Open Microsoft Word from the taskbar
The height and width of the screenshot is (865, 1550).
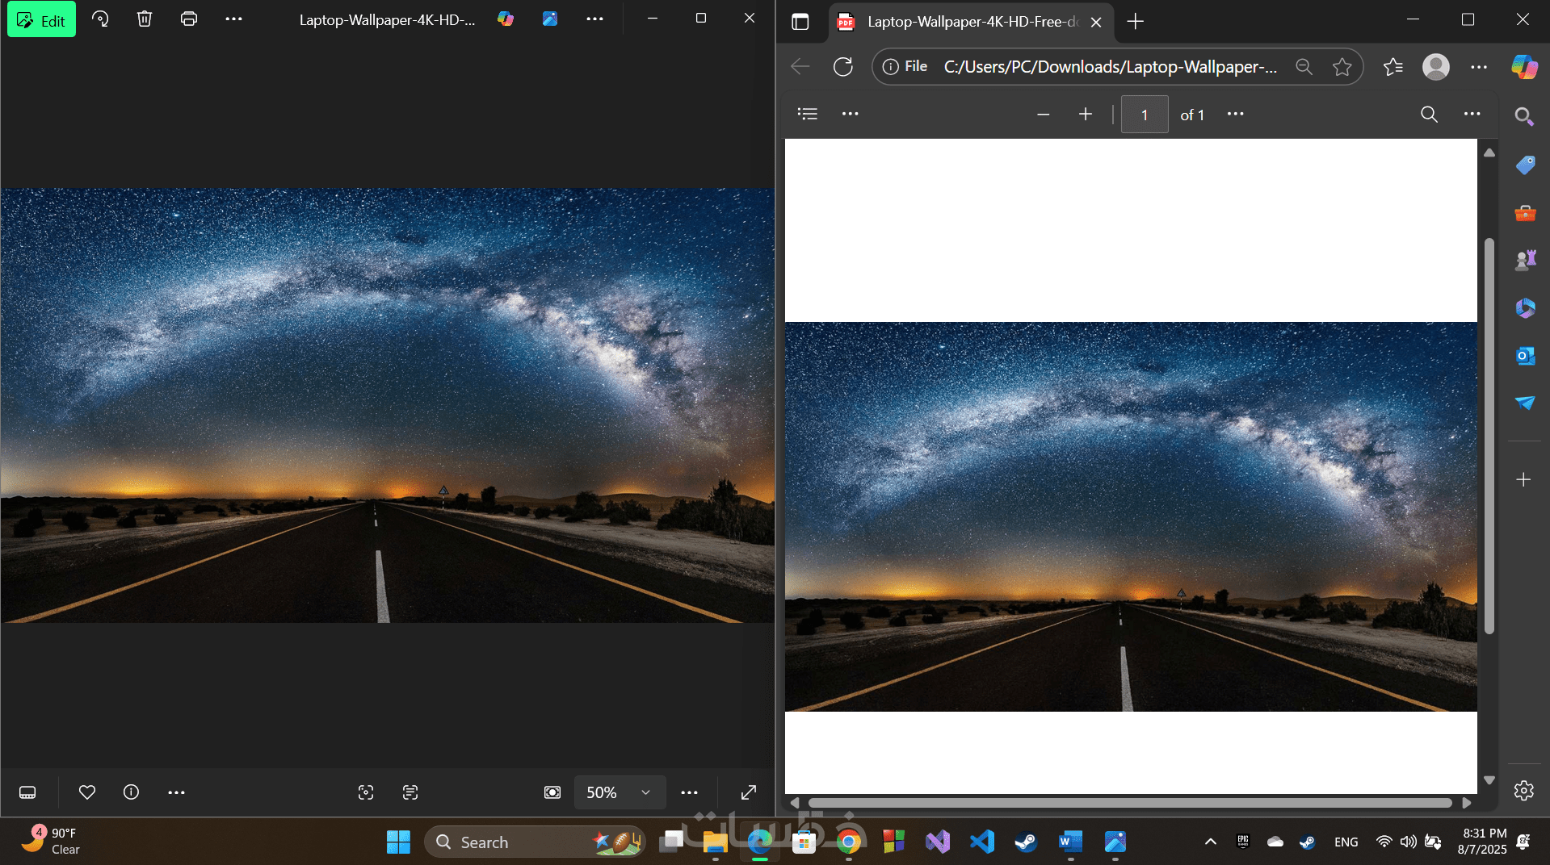click(x=1070, y=842)
